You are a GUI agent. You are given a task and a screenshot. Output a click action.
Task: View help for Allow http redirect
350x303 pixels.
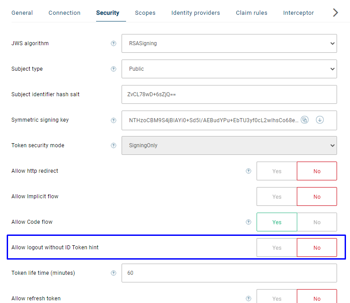[249, 171]
